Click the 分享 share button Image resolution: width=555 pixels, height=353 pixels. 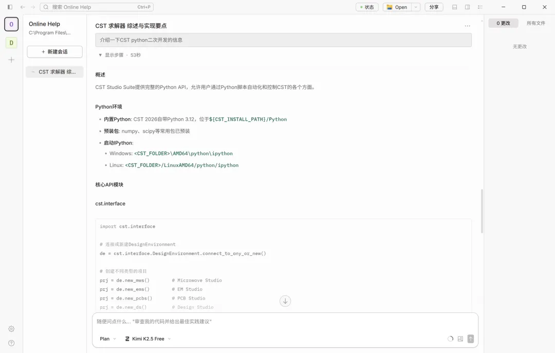[434, 7]
